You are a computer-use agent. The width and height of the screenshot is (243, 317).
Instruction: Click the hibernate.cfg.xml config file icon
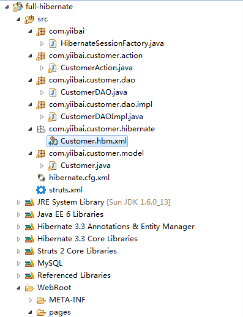[x=42, y=178]
